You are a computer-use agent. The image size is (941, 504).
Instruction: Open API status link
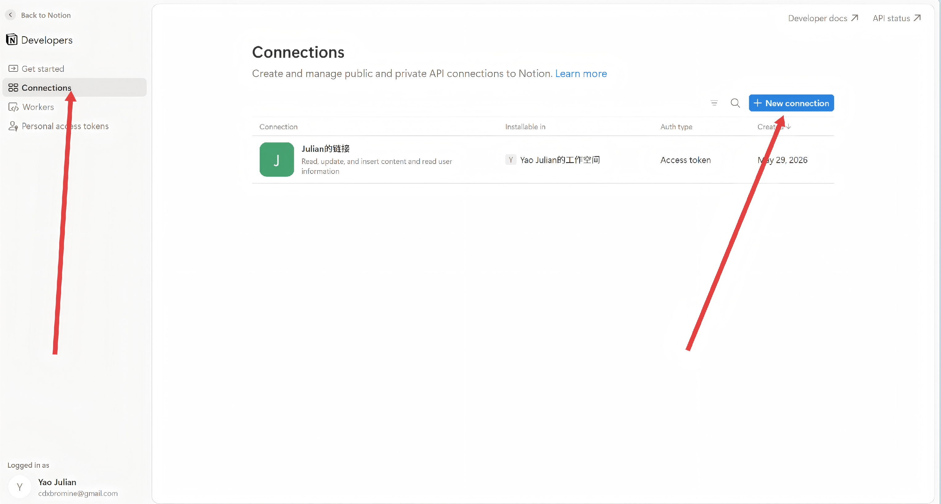pyautogui.click(x=897, y=18)
